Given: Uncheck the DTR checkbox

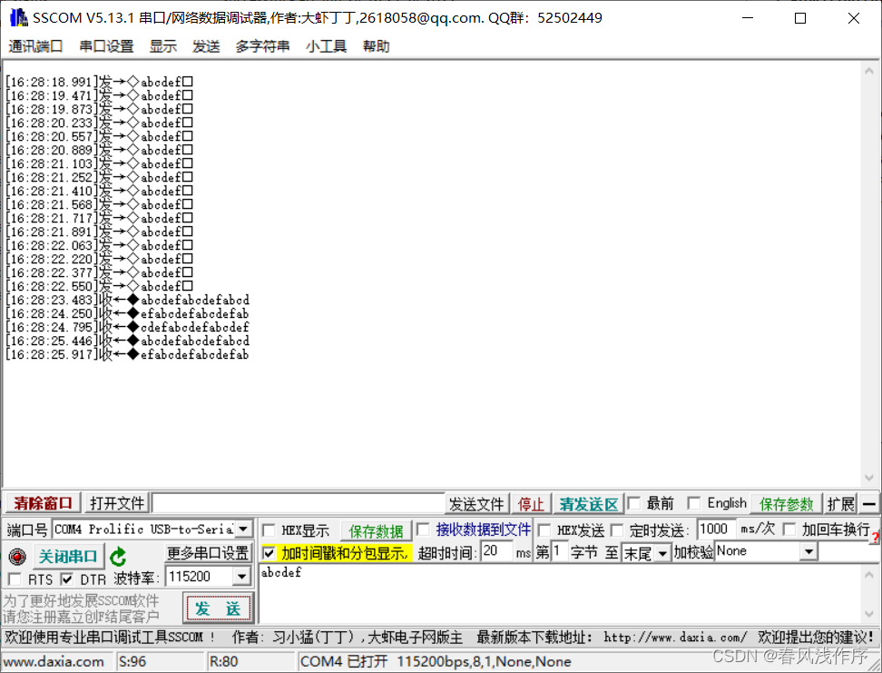Looking at the screenshot, I should (67, 579).
